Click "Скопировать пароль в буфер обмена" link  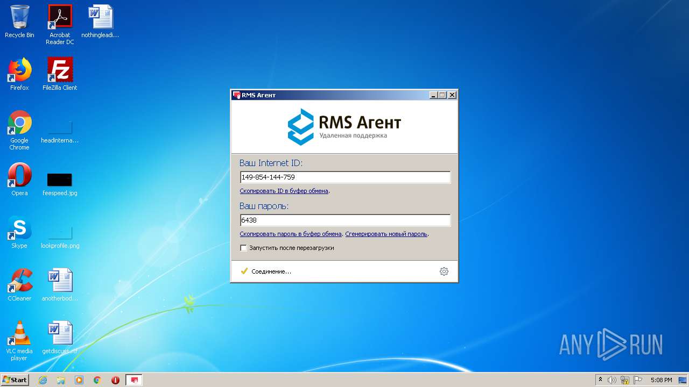[x=291, y=234]
